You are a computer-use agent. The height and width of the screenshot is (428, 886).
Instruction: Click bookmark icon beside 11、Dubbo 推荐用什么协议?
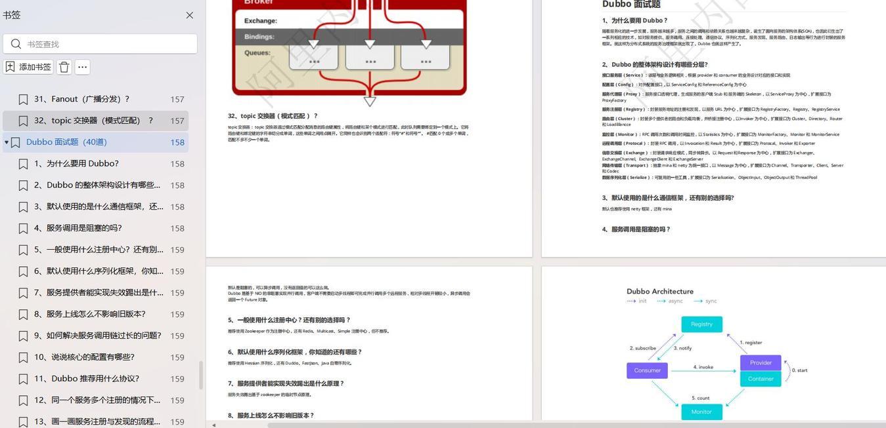pyautogui.click(x=23, y=379)
